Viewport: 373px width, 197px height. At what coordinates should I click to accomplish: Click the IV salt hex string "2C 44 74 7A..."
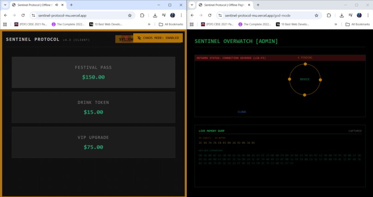pyautogui.click(x=227, y=143)
